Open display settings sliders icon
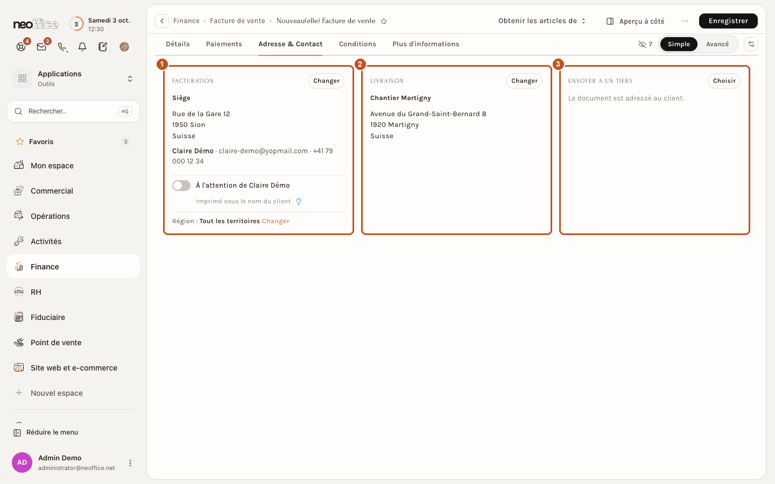This screenshot has width=775, height=484. point(751,44)
